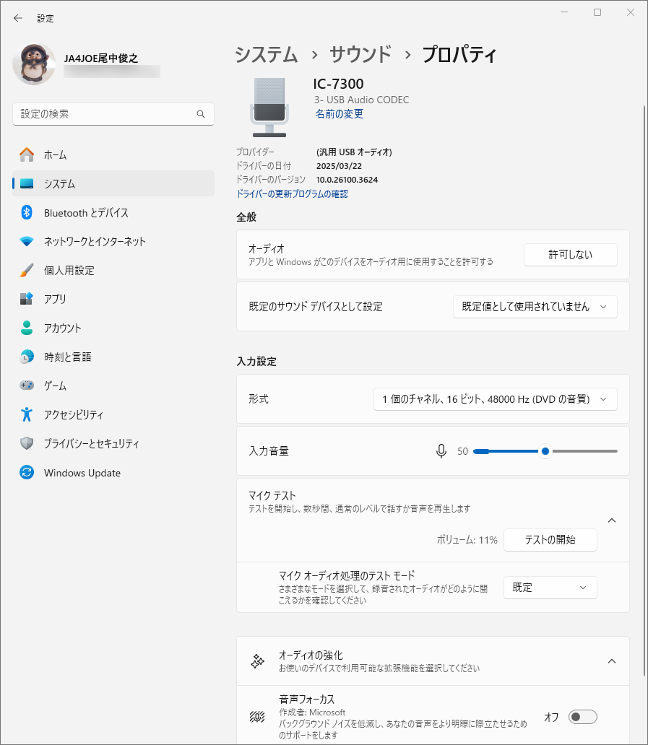648x745 pixels.
Task: Click the 音声フォーカス waveform icon
Action: pos(258,717)
